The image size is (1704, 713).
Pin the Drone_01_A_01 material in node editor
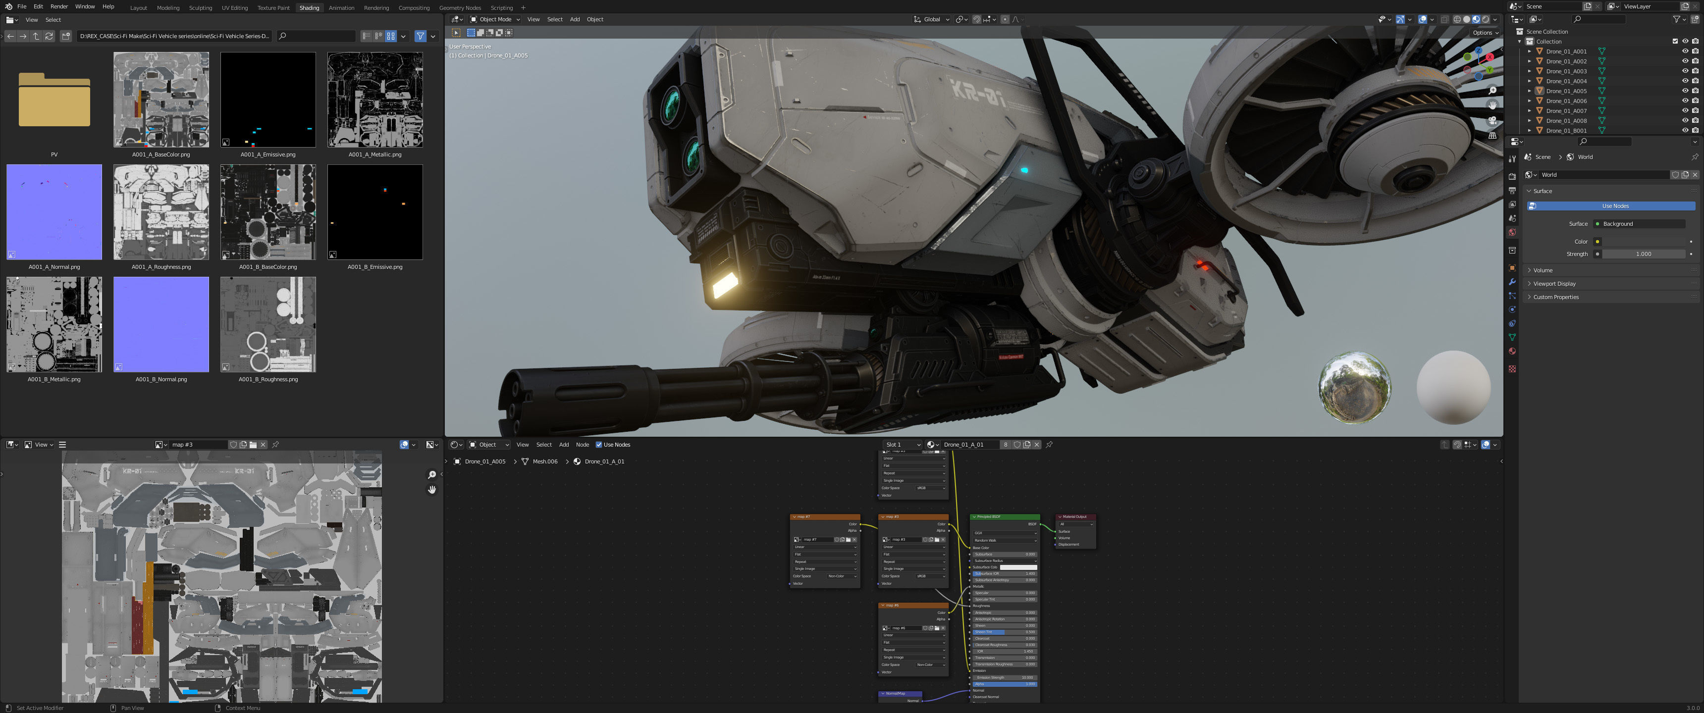point(1049,445)
